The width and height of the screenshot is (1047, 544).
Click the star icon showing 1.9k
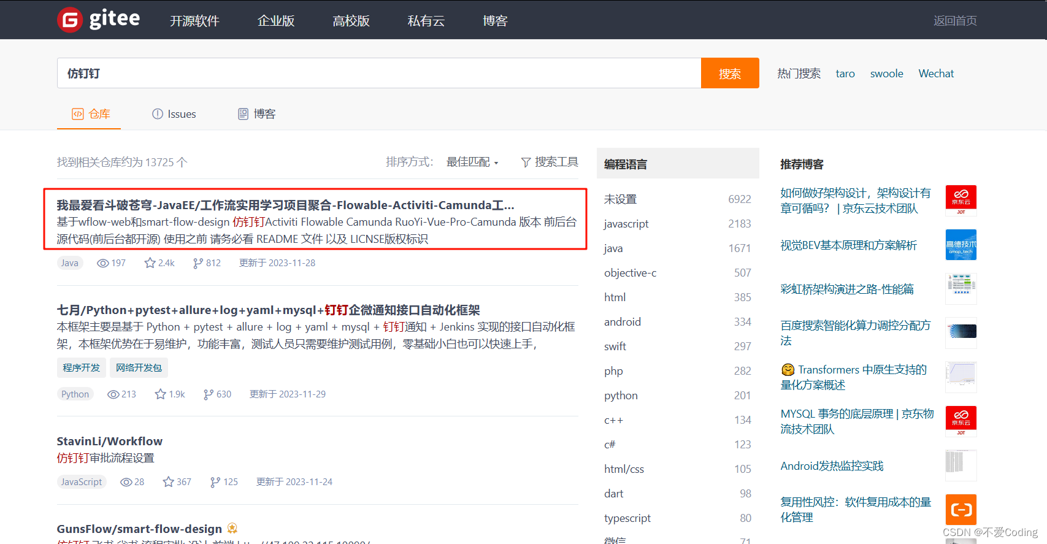[x=161, y=394]
